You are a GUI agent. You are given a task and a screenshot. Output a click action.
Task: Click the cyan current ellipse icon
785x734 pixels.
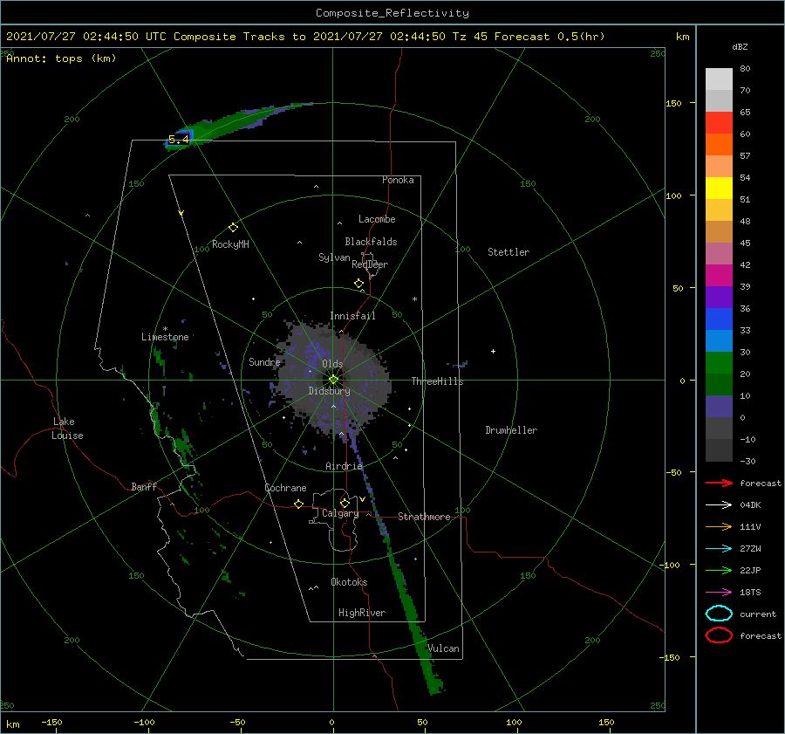pos(719,614)
